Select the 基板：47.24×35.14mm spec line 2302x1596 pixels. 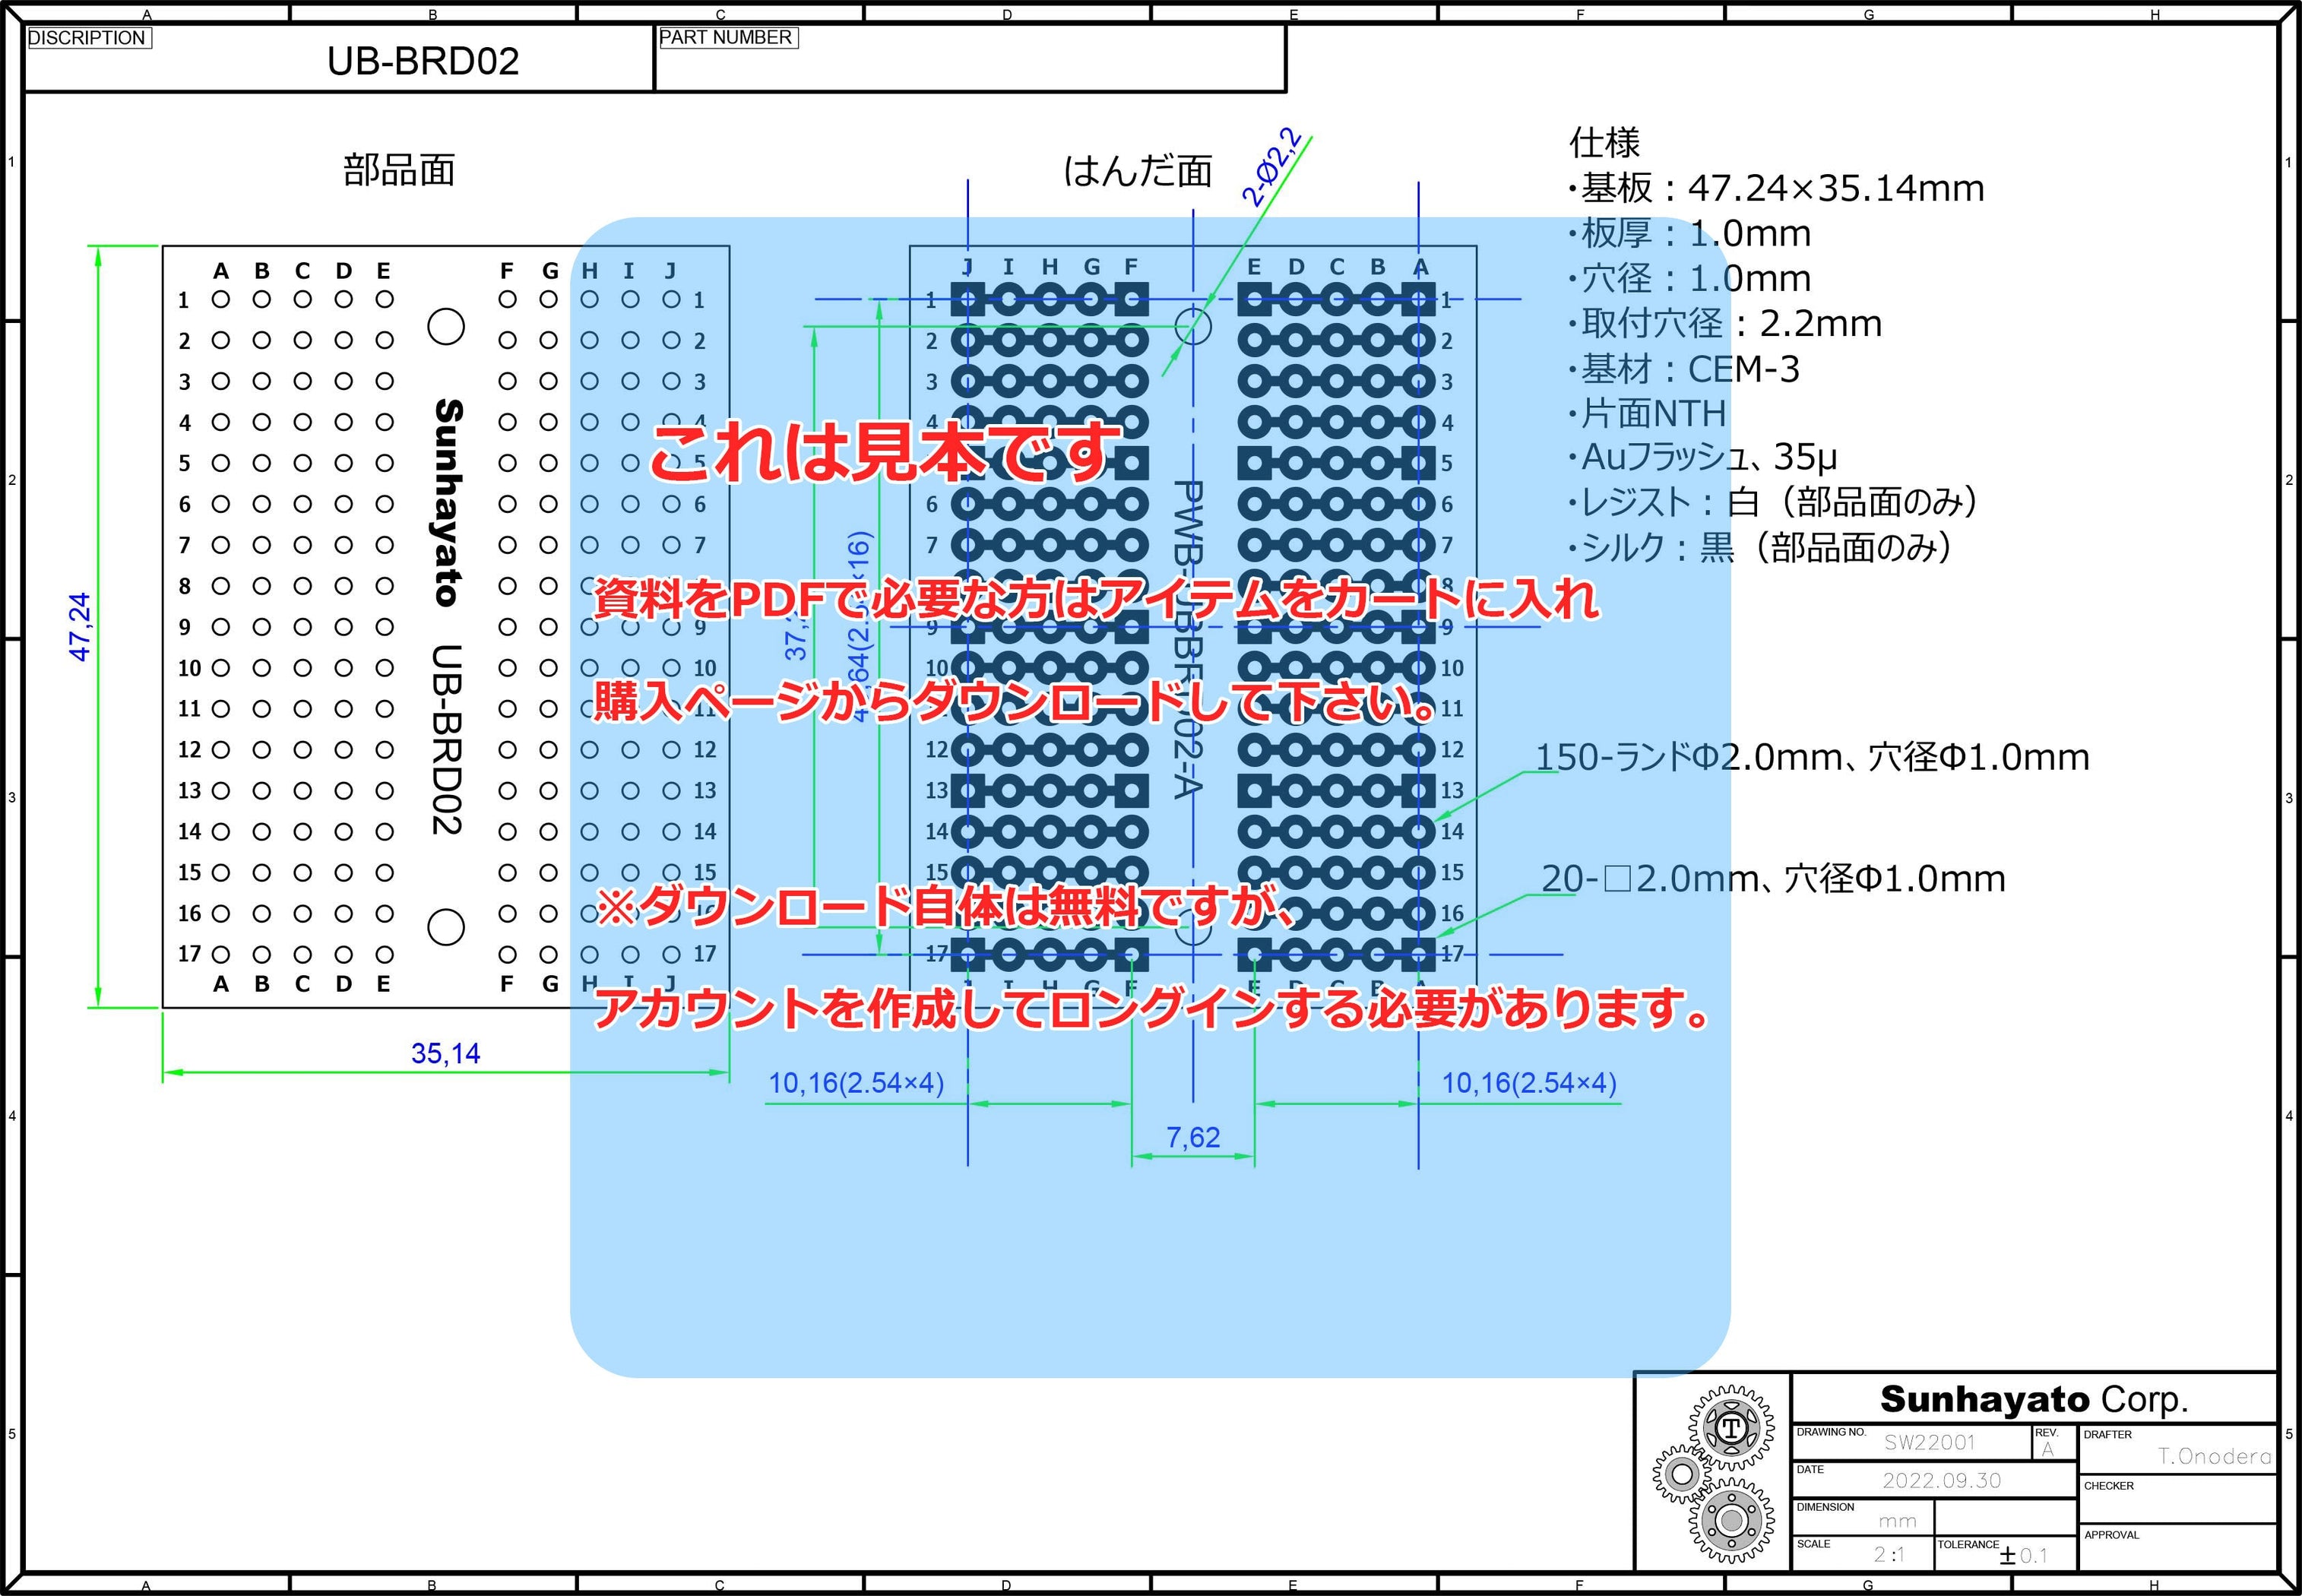(1776, 188)
